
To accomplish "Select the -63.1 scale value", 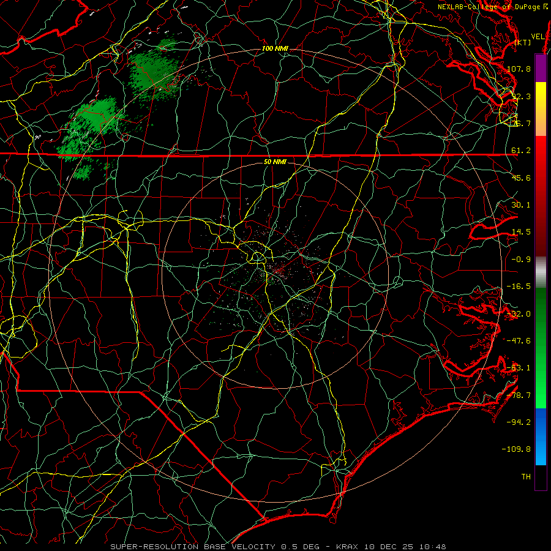I will pyautogui.click(x=519, y=368).
